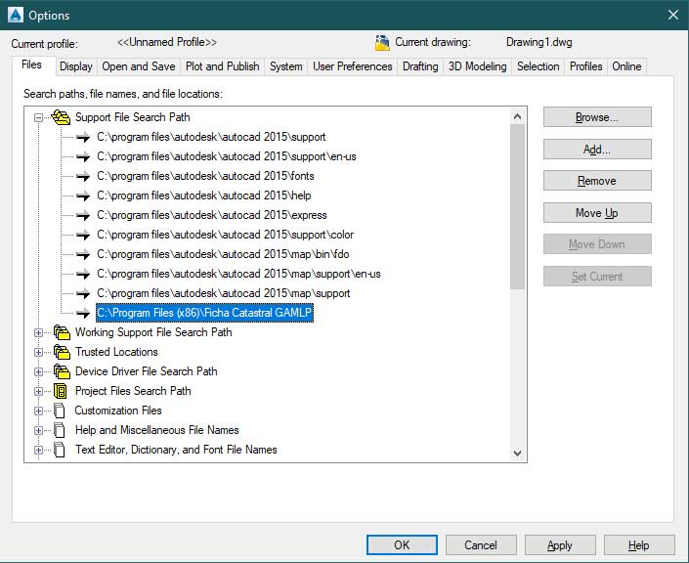This screenshot has height=563, width=689.
Task: Open the Profiles tab
Action: coord(585,66)
